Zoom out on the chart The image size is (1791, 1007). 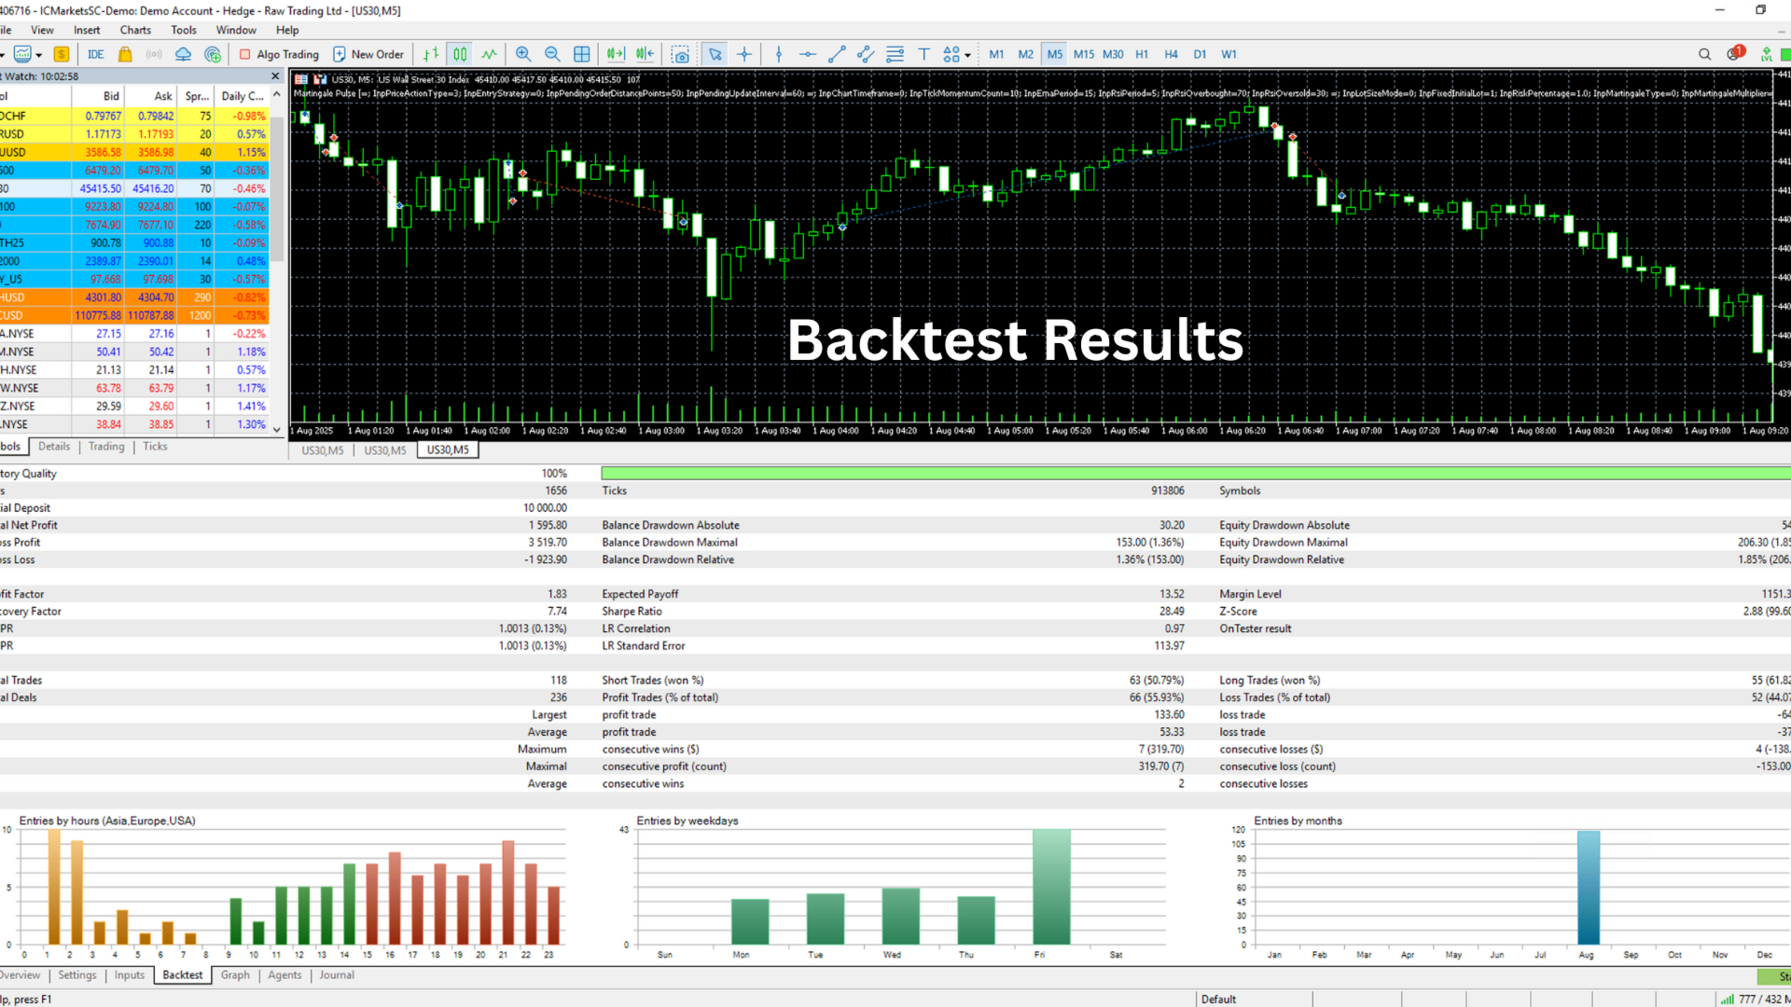tap(552, 54)
